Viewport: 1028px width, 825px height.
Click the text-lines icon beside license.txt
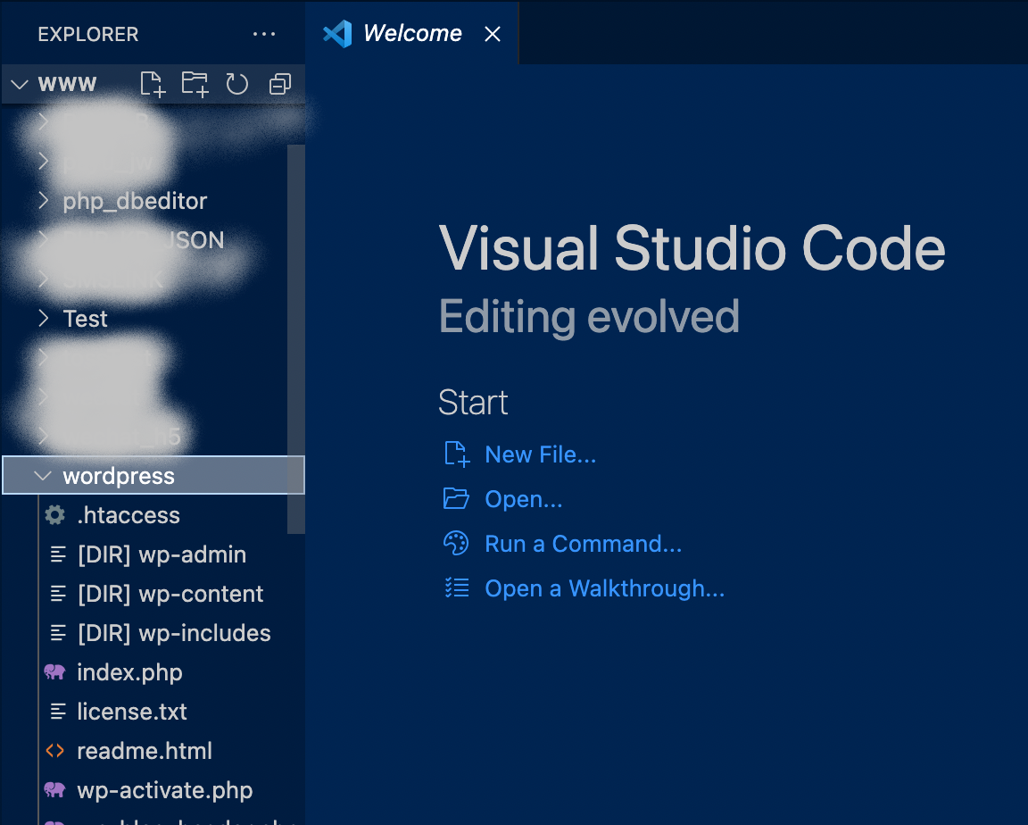(x=58, y=712)
